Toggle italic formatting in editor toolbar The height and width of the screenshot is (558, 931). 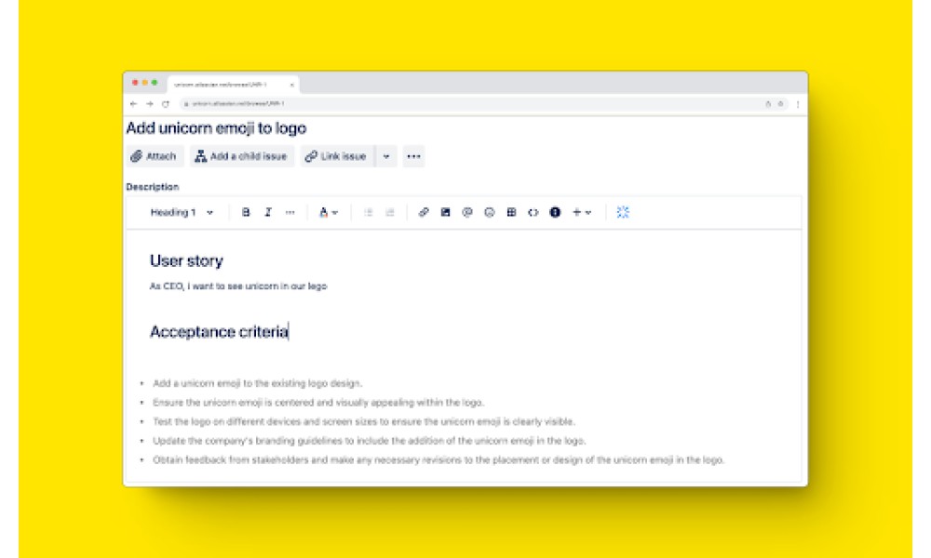(268, 212)
